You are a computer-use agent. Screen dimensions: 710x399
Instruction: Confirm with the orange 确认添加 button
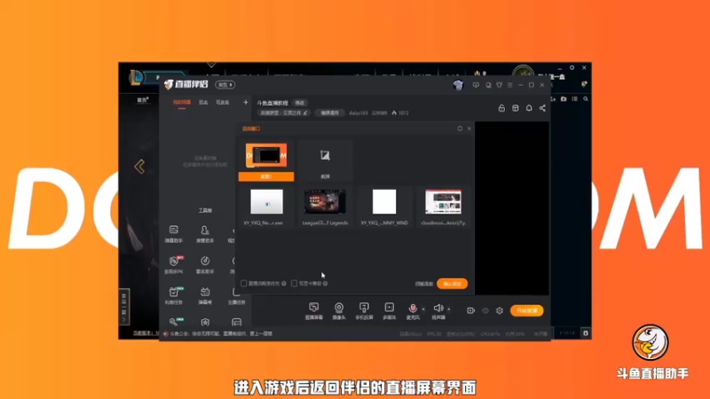(x=452, y=284)
